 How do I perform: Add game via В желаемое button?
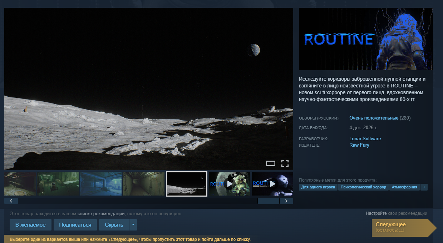click(30, 225)
